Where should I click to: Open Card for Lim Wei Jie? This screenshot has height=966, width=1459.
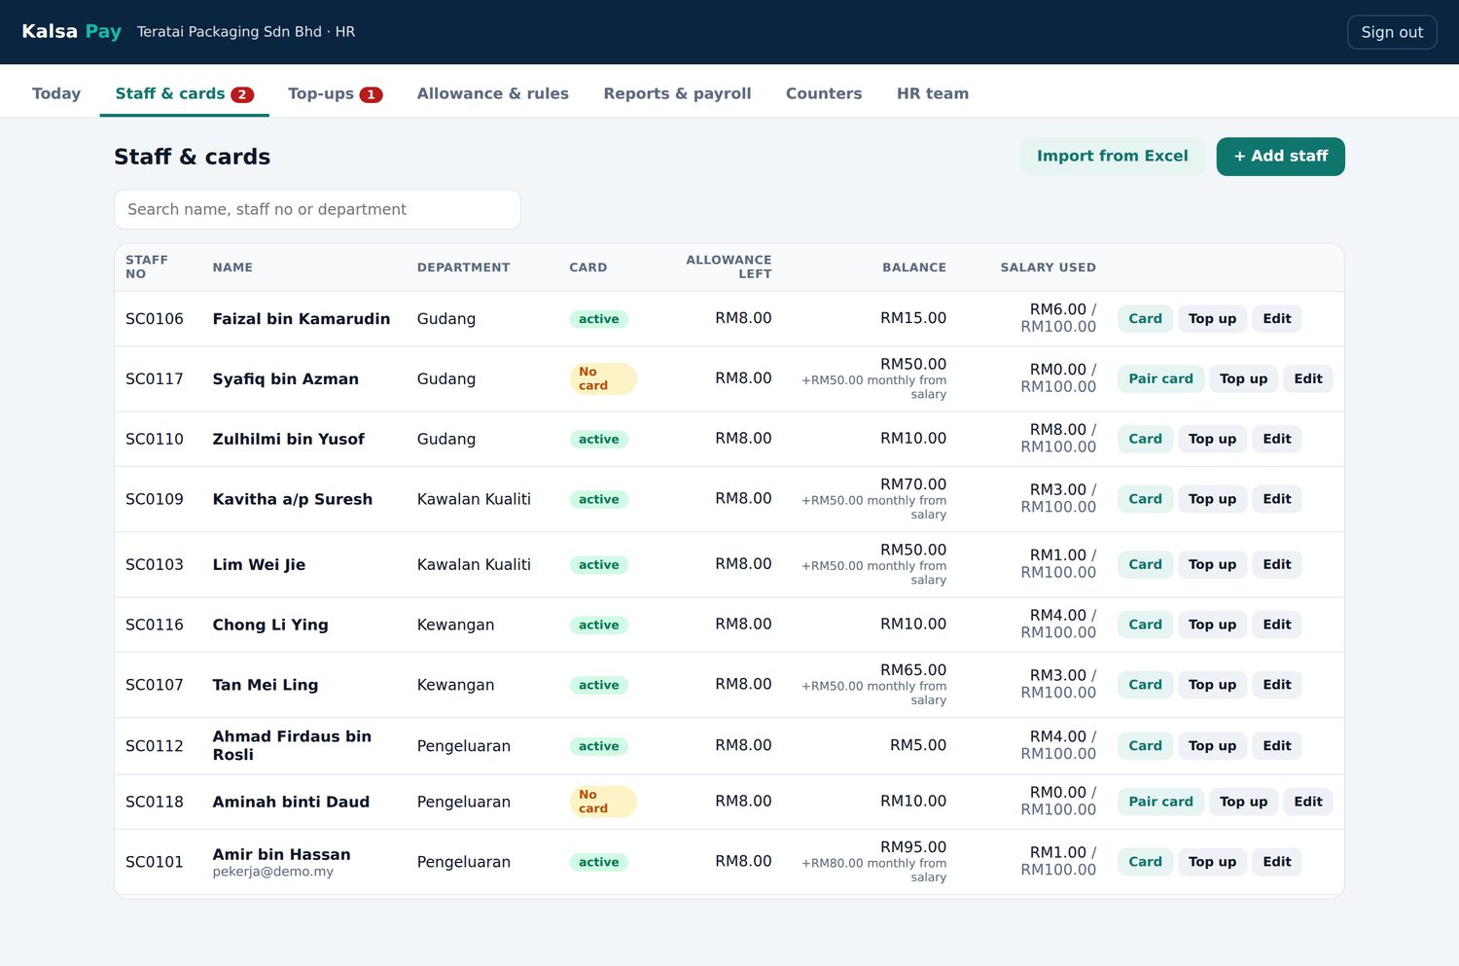click(1145, 565)
